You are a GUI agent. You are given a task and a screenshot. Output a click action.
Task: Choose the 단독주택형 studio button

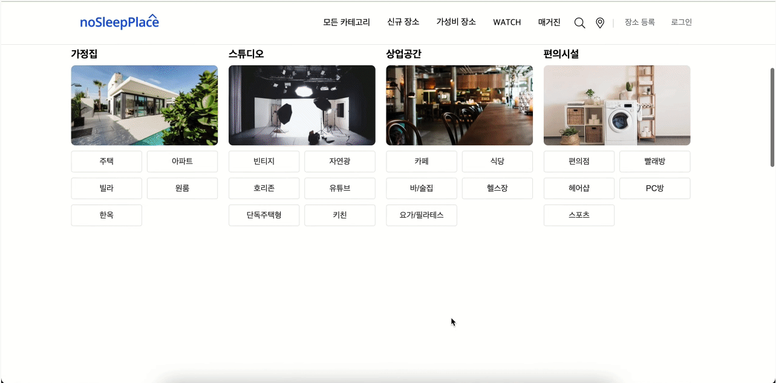tap(264, 215)
